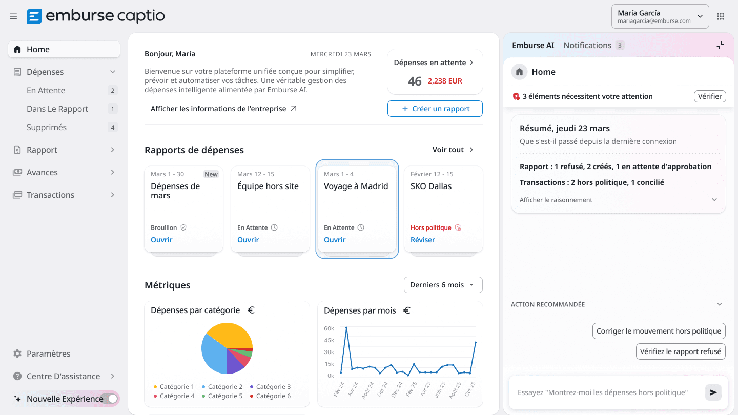Click the euro icon beside Dépenses par mois
The height and width of the screenshot is (415, 738).
click(407, 310)
